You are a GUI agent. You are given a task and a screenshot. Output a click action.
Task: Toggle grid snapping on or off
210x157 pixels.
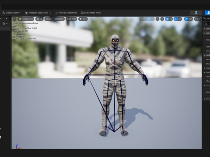point(167,19)
